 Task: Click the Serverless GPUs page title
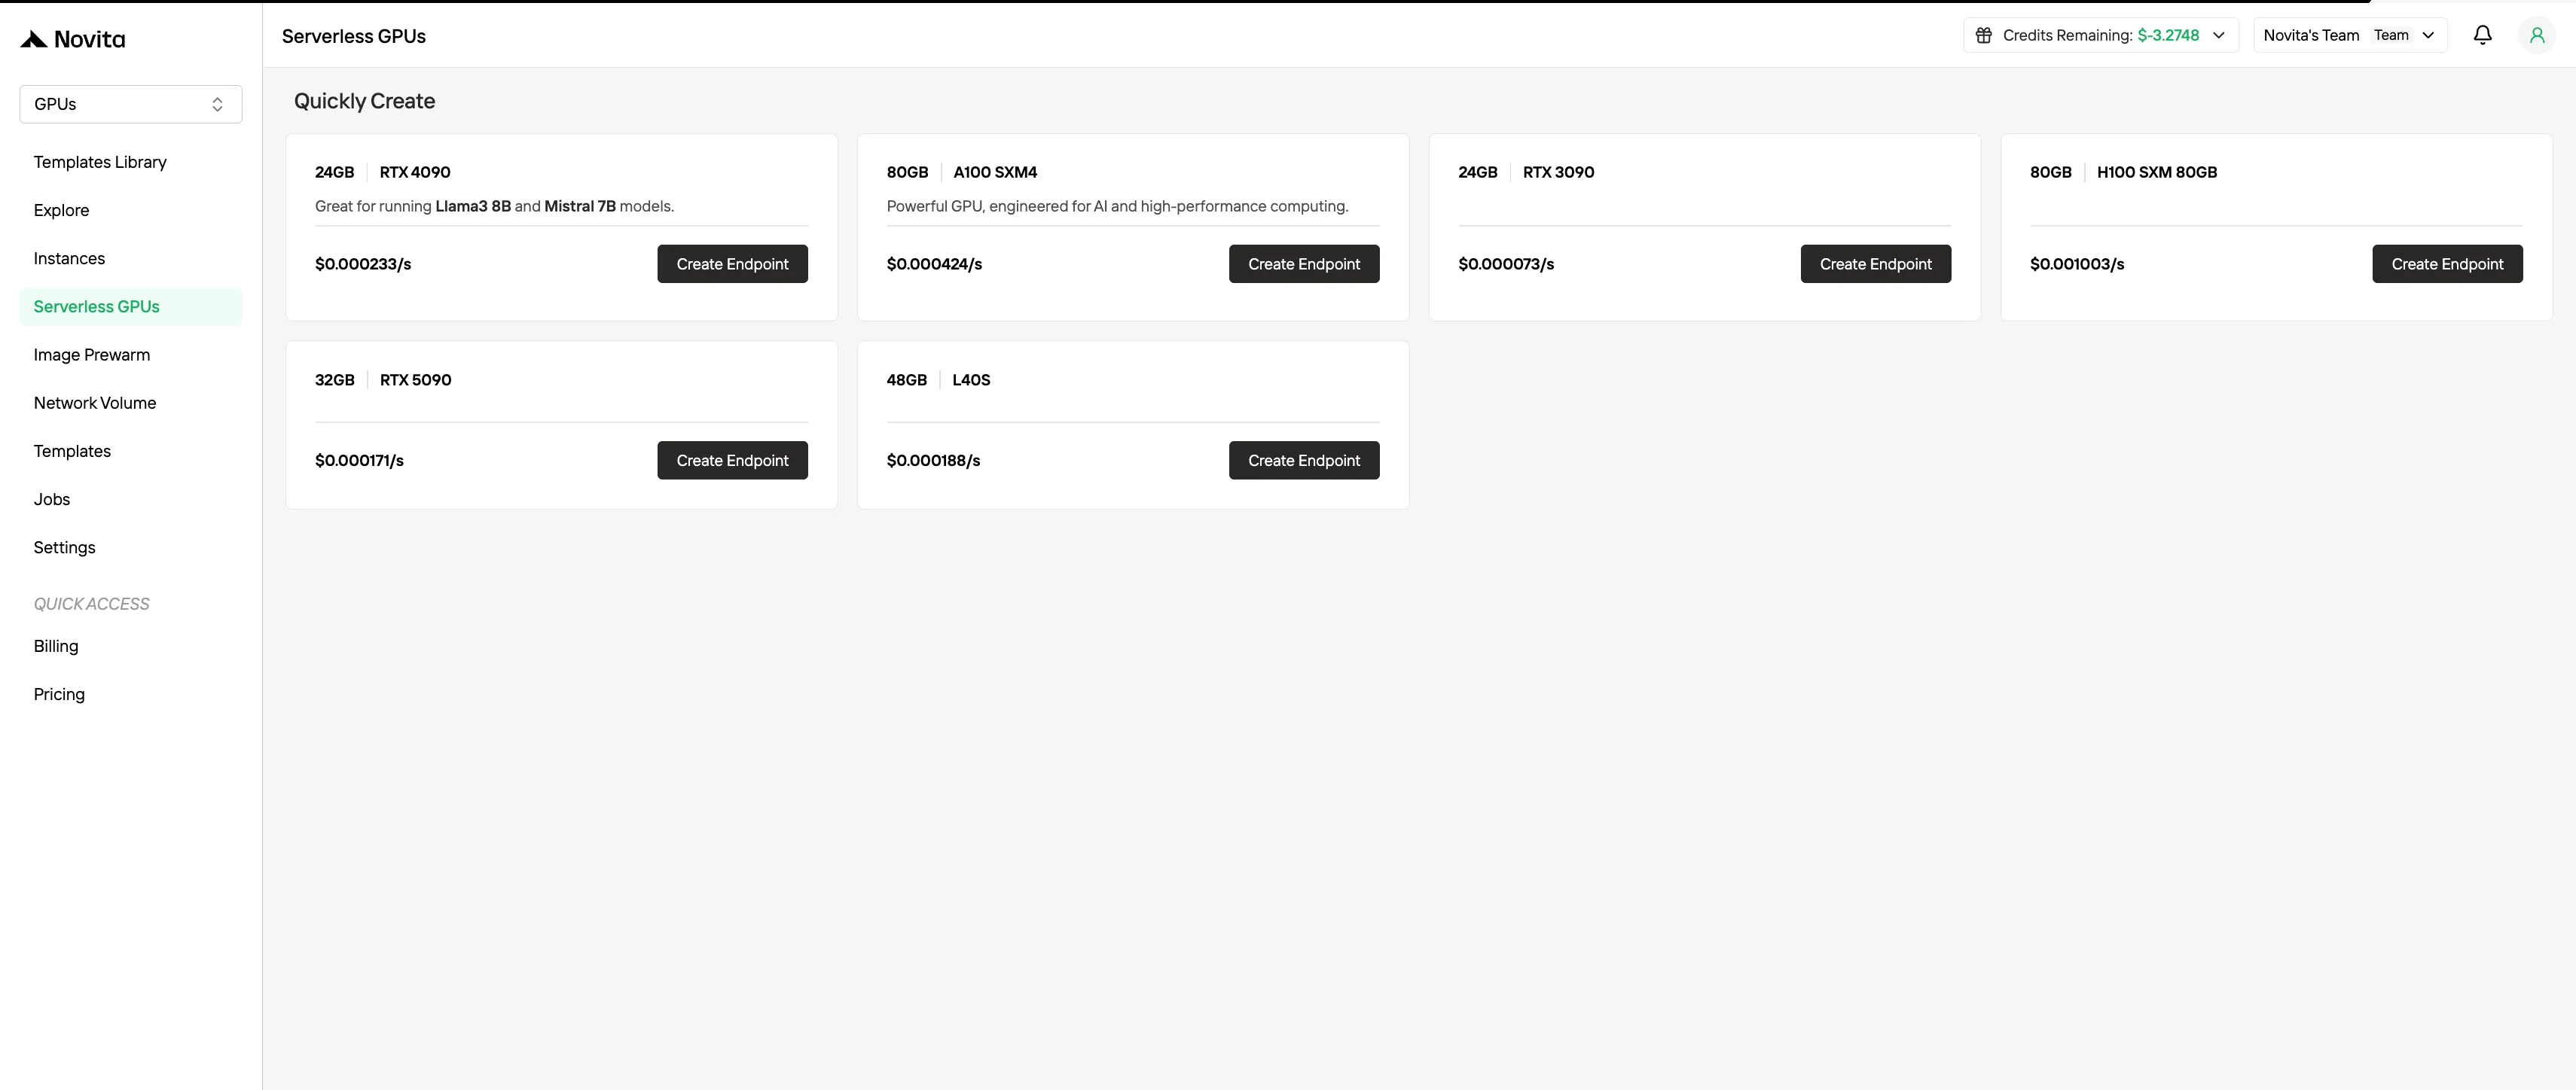(354, 36)
